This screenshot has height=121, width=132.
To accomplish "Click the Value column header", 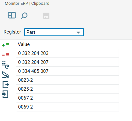I will (67, 44).
